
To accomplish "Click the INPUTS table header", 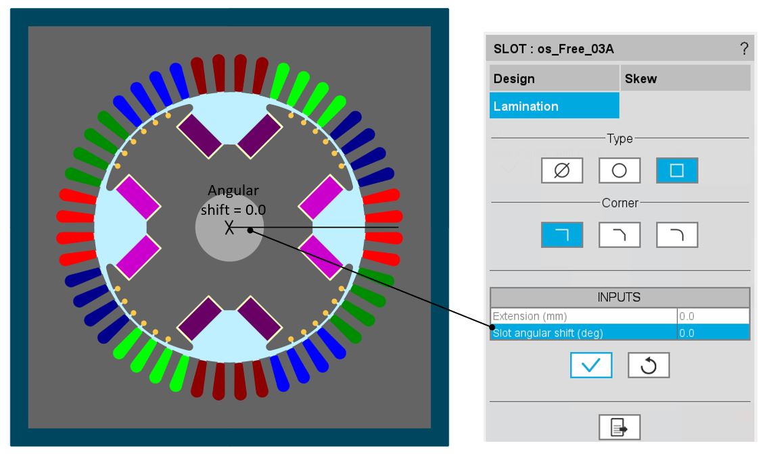I will point(619,298).
